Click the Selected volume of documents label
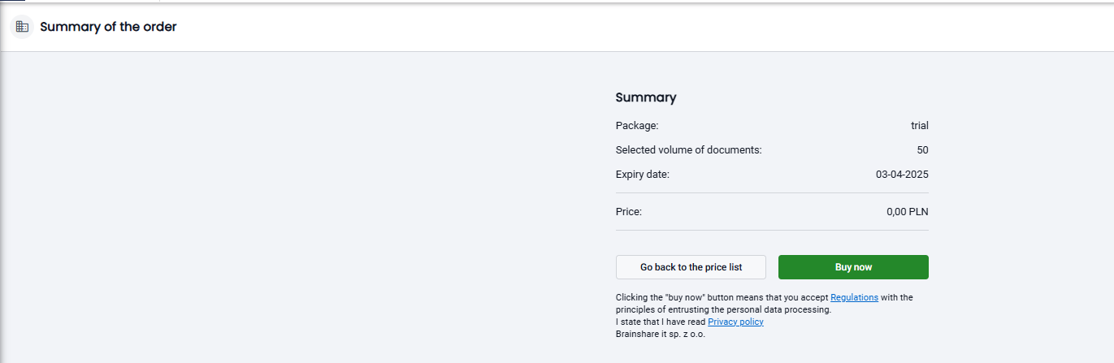The width and height of the screenshot is (1114, 363). click(689, 150)
